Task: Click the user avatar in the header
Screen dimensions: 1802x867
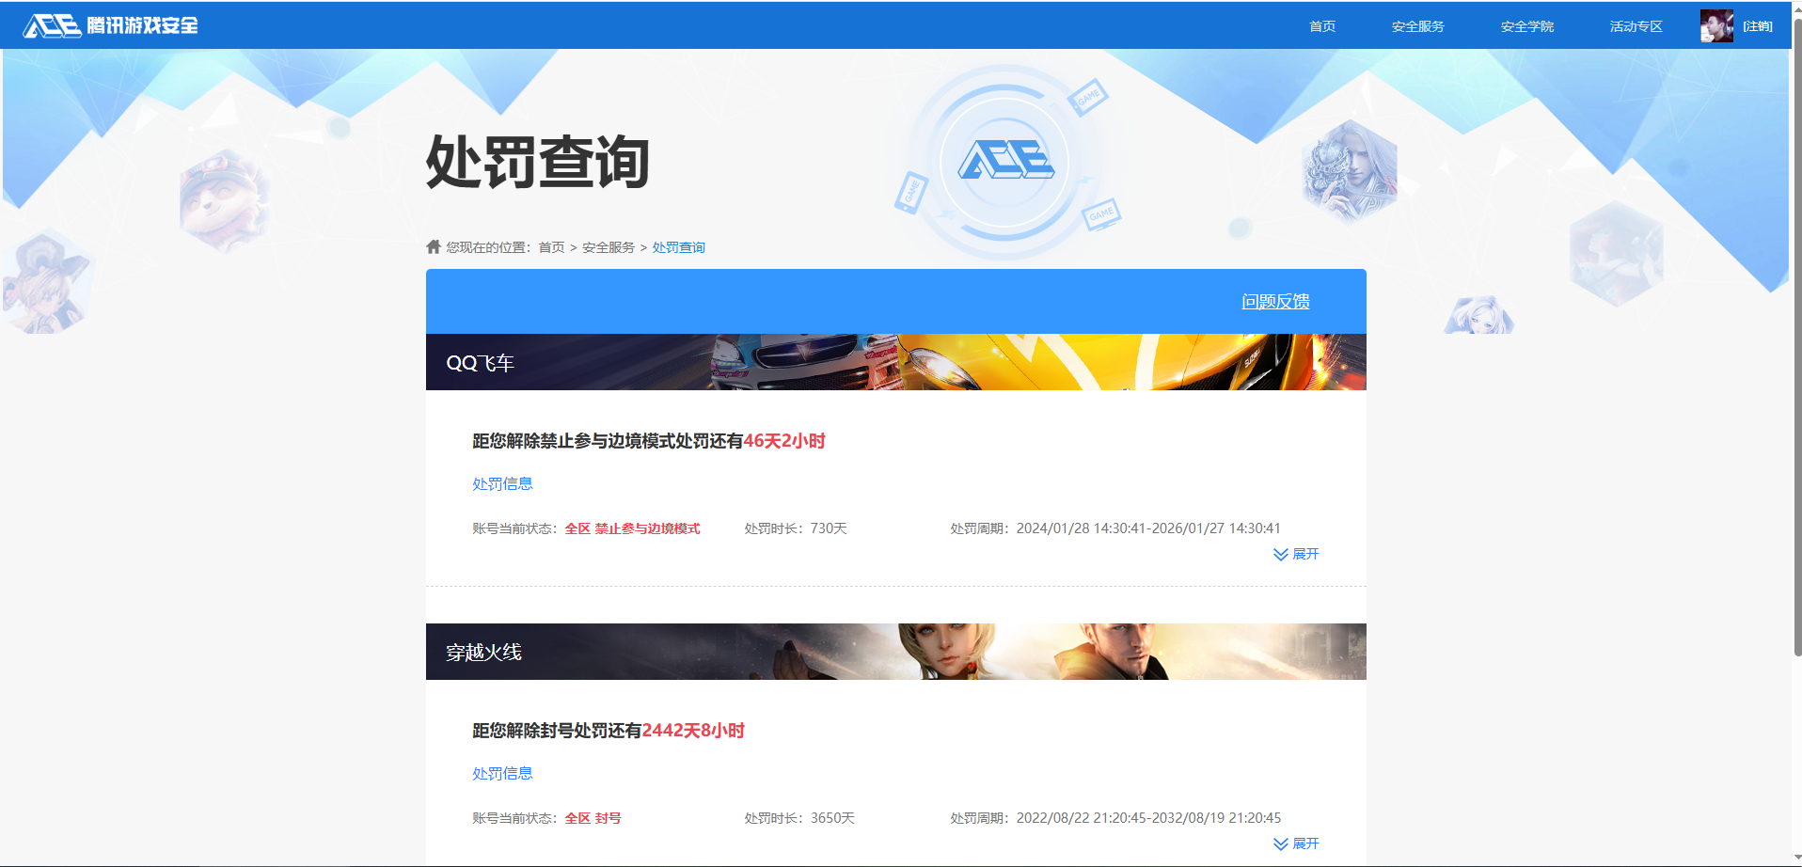Action: (x=1715, y=25)
